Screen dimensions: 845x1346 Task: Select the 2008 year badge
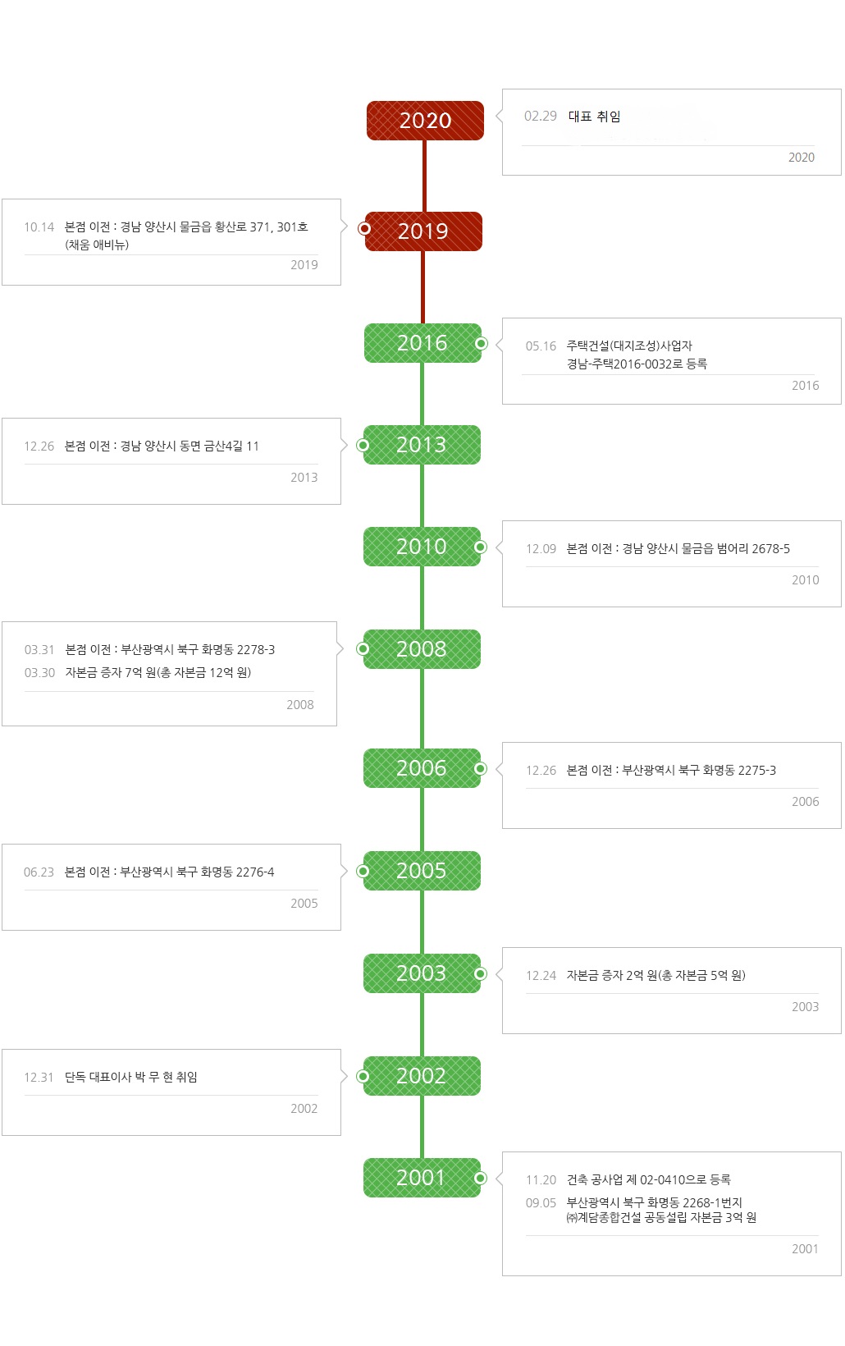422,649
